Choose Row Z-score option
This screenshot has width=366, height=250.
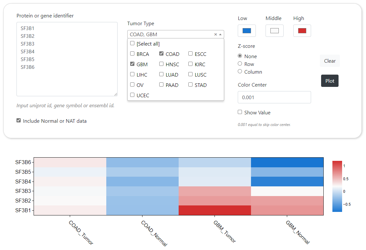pos(240,64)
